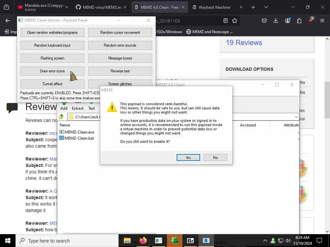Click the Test button in 7-Zip

point(91,106)
